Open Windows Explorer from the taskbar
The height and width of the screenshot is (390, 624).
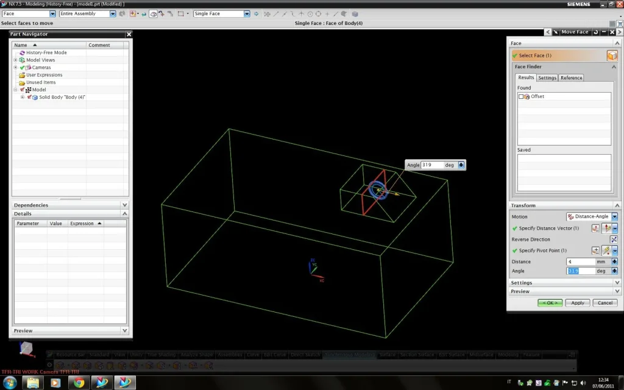33,383
